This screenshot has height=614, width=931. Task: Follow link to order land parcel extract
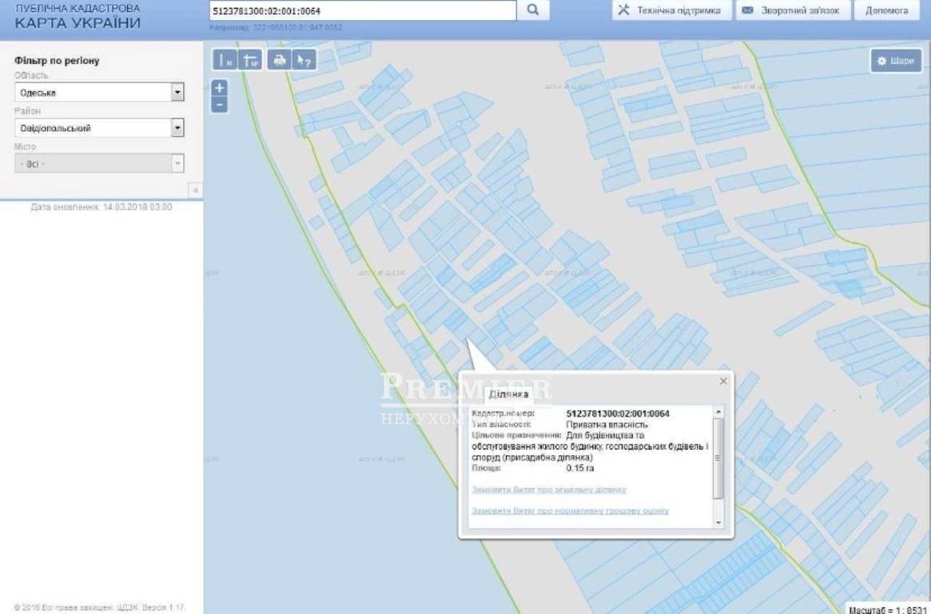[x=549, y=489]
